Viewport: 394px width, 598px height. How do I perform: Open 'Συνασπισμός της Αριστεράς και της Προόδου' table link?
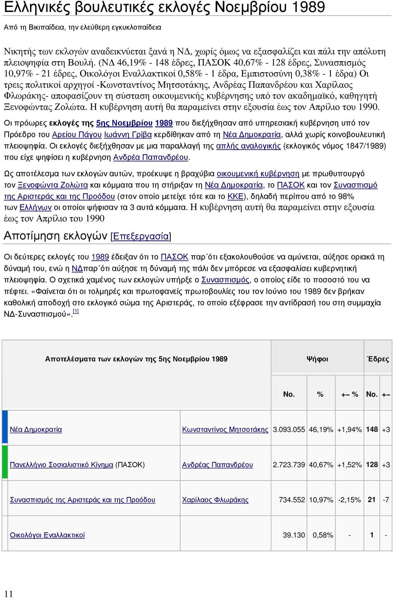pos(82,500)
